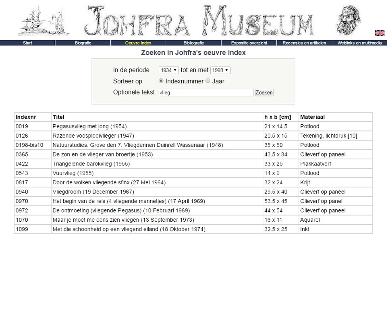Open the end year 1998 dropdown

tap(220, 70)
